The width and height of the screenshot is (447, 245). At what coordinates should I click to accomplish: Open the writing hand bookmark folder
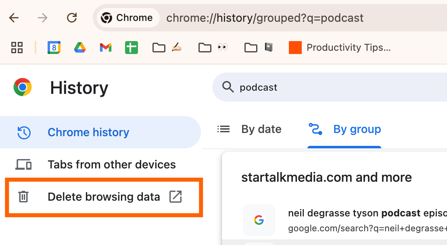[x=167, y=48]
